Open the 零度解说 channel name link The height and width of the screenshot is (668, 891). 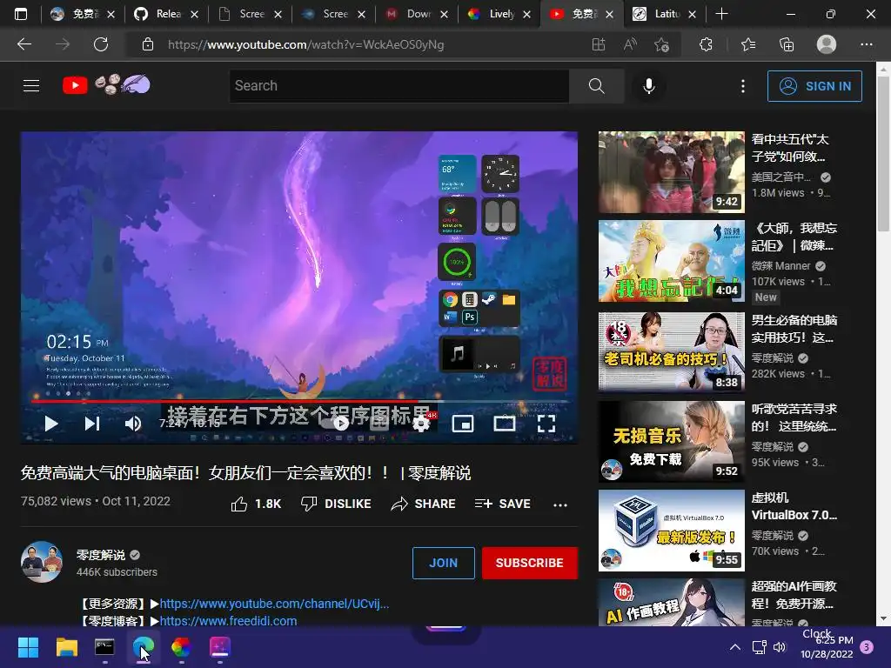tap(101, 554)
